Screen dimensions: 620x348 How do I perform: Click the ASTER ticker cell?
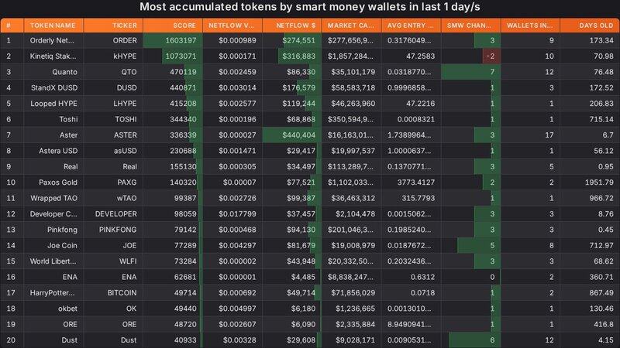click(x=113, y=135)
